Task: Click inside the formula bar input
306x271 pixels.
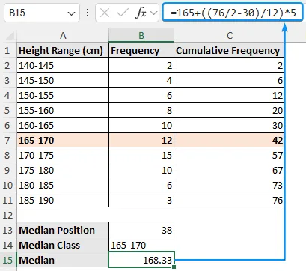Action: click(233, 13)
